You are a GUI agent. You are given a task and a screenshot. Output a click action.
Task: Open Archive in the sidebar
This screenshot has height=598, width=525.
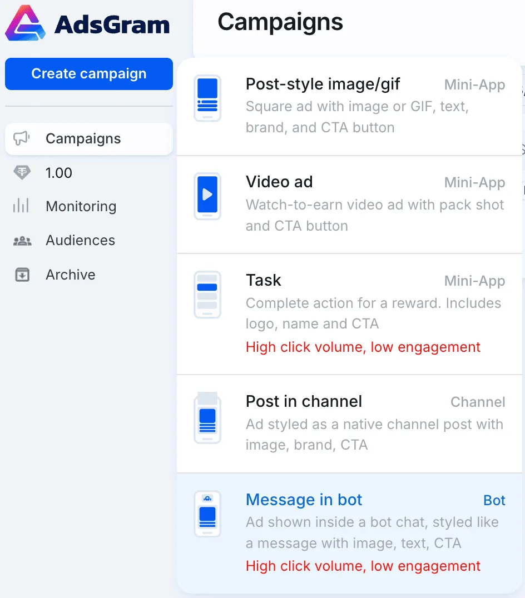click(x=71, y=275)
